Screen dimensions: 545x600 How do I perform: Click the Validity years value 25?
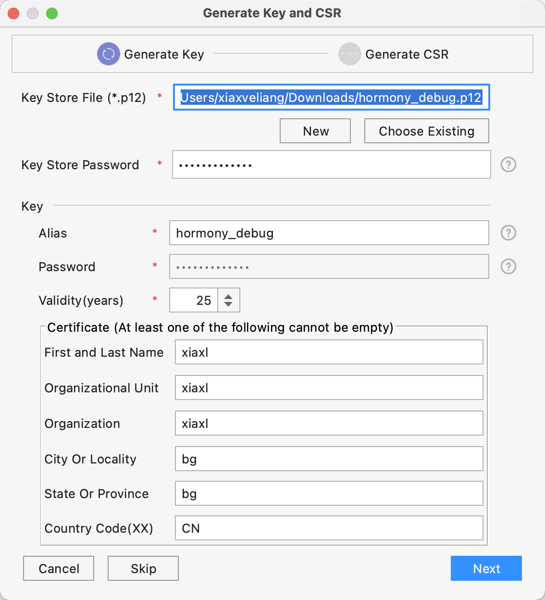click(194, 300)
